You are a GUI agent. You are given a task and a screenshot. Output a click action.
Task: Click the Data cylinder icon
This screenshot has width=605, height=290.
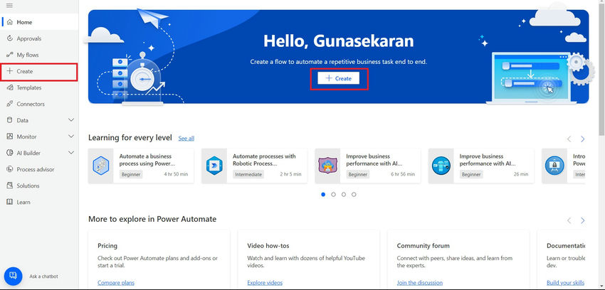(x=10, y=120)
